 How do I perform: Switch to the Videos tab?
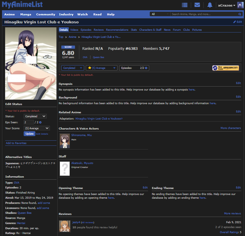coord(74,30)
